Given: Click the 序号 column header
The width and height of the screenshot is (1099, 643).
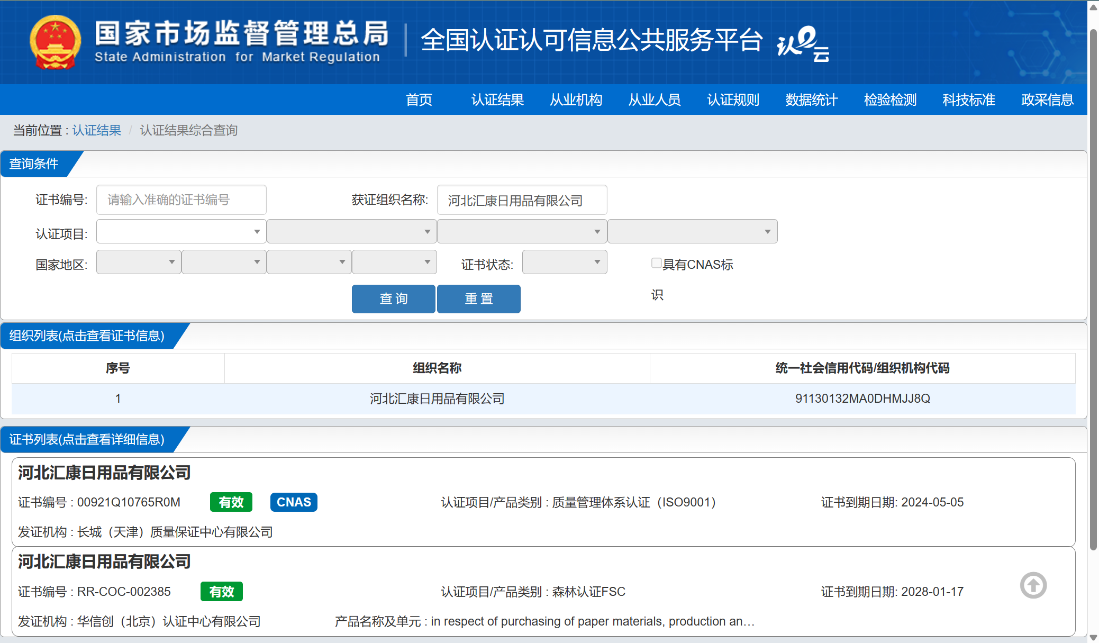Looking at the screenshot, I should coord(118,368).
